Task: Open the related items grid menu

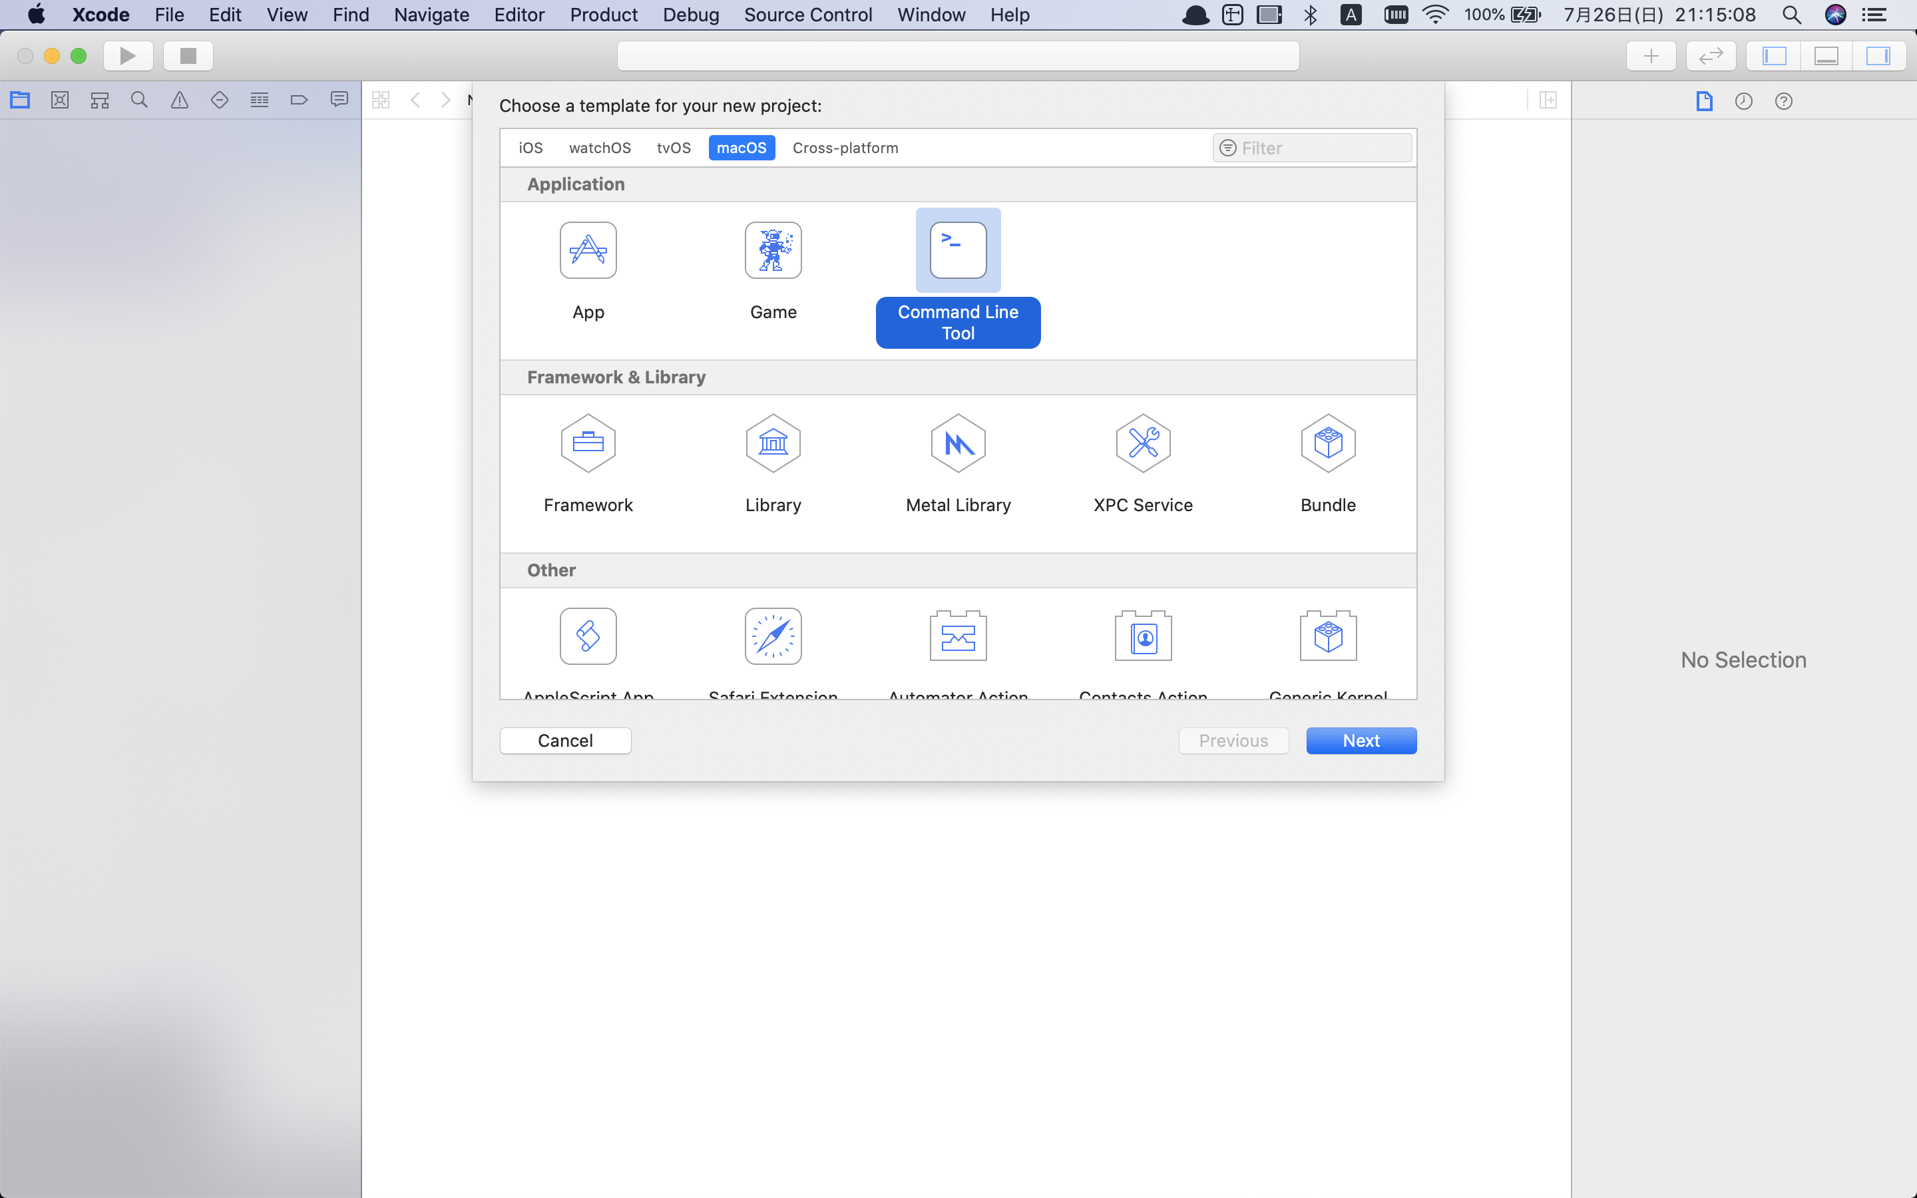Action: (x=381, y=100)
